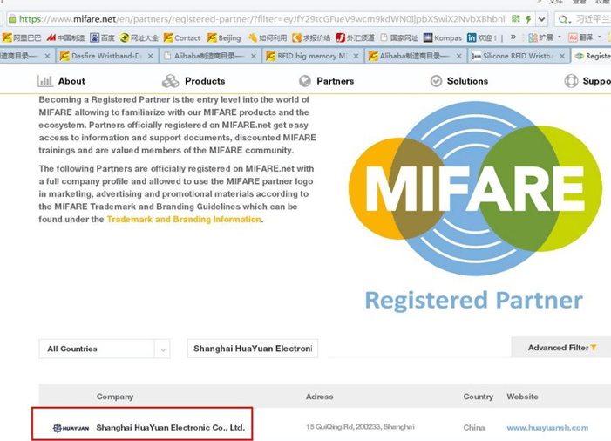The width and height of the screenshot is (611, 441).
Task: Click the green padlock security icon
Action: [12, 18]
